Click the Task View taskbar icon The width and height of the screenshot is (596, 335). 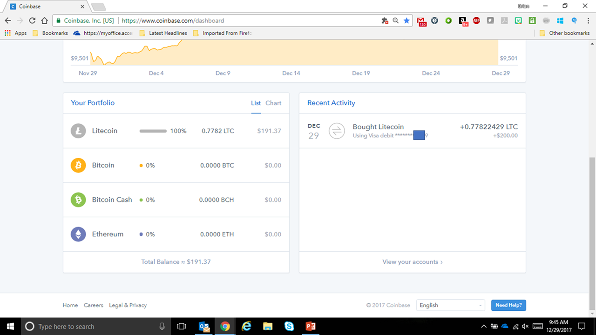pos(182,326)
